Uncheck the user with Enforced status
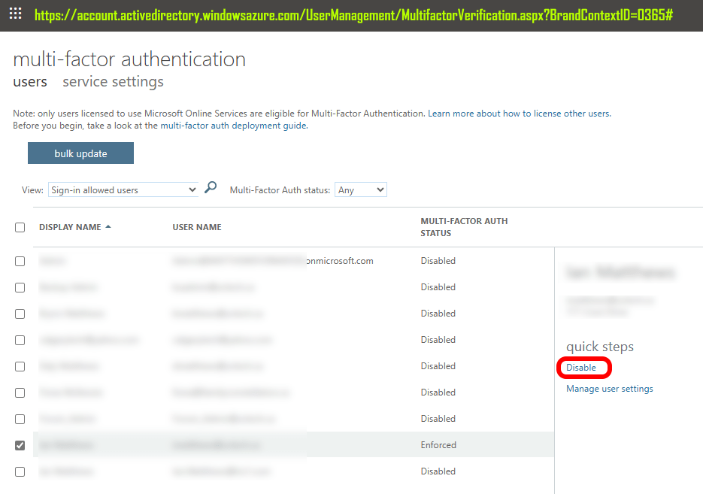The height and width of the screenshot is (494, 703). [x=20, y=445]
